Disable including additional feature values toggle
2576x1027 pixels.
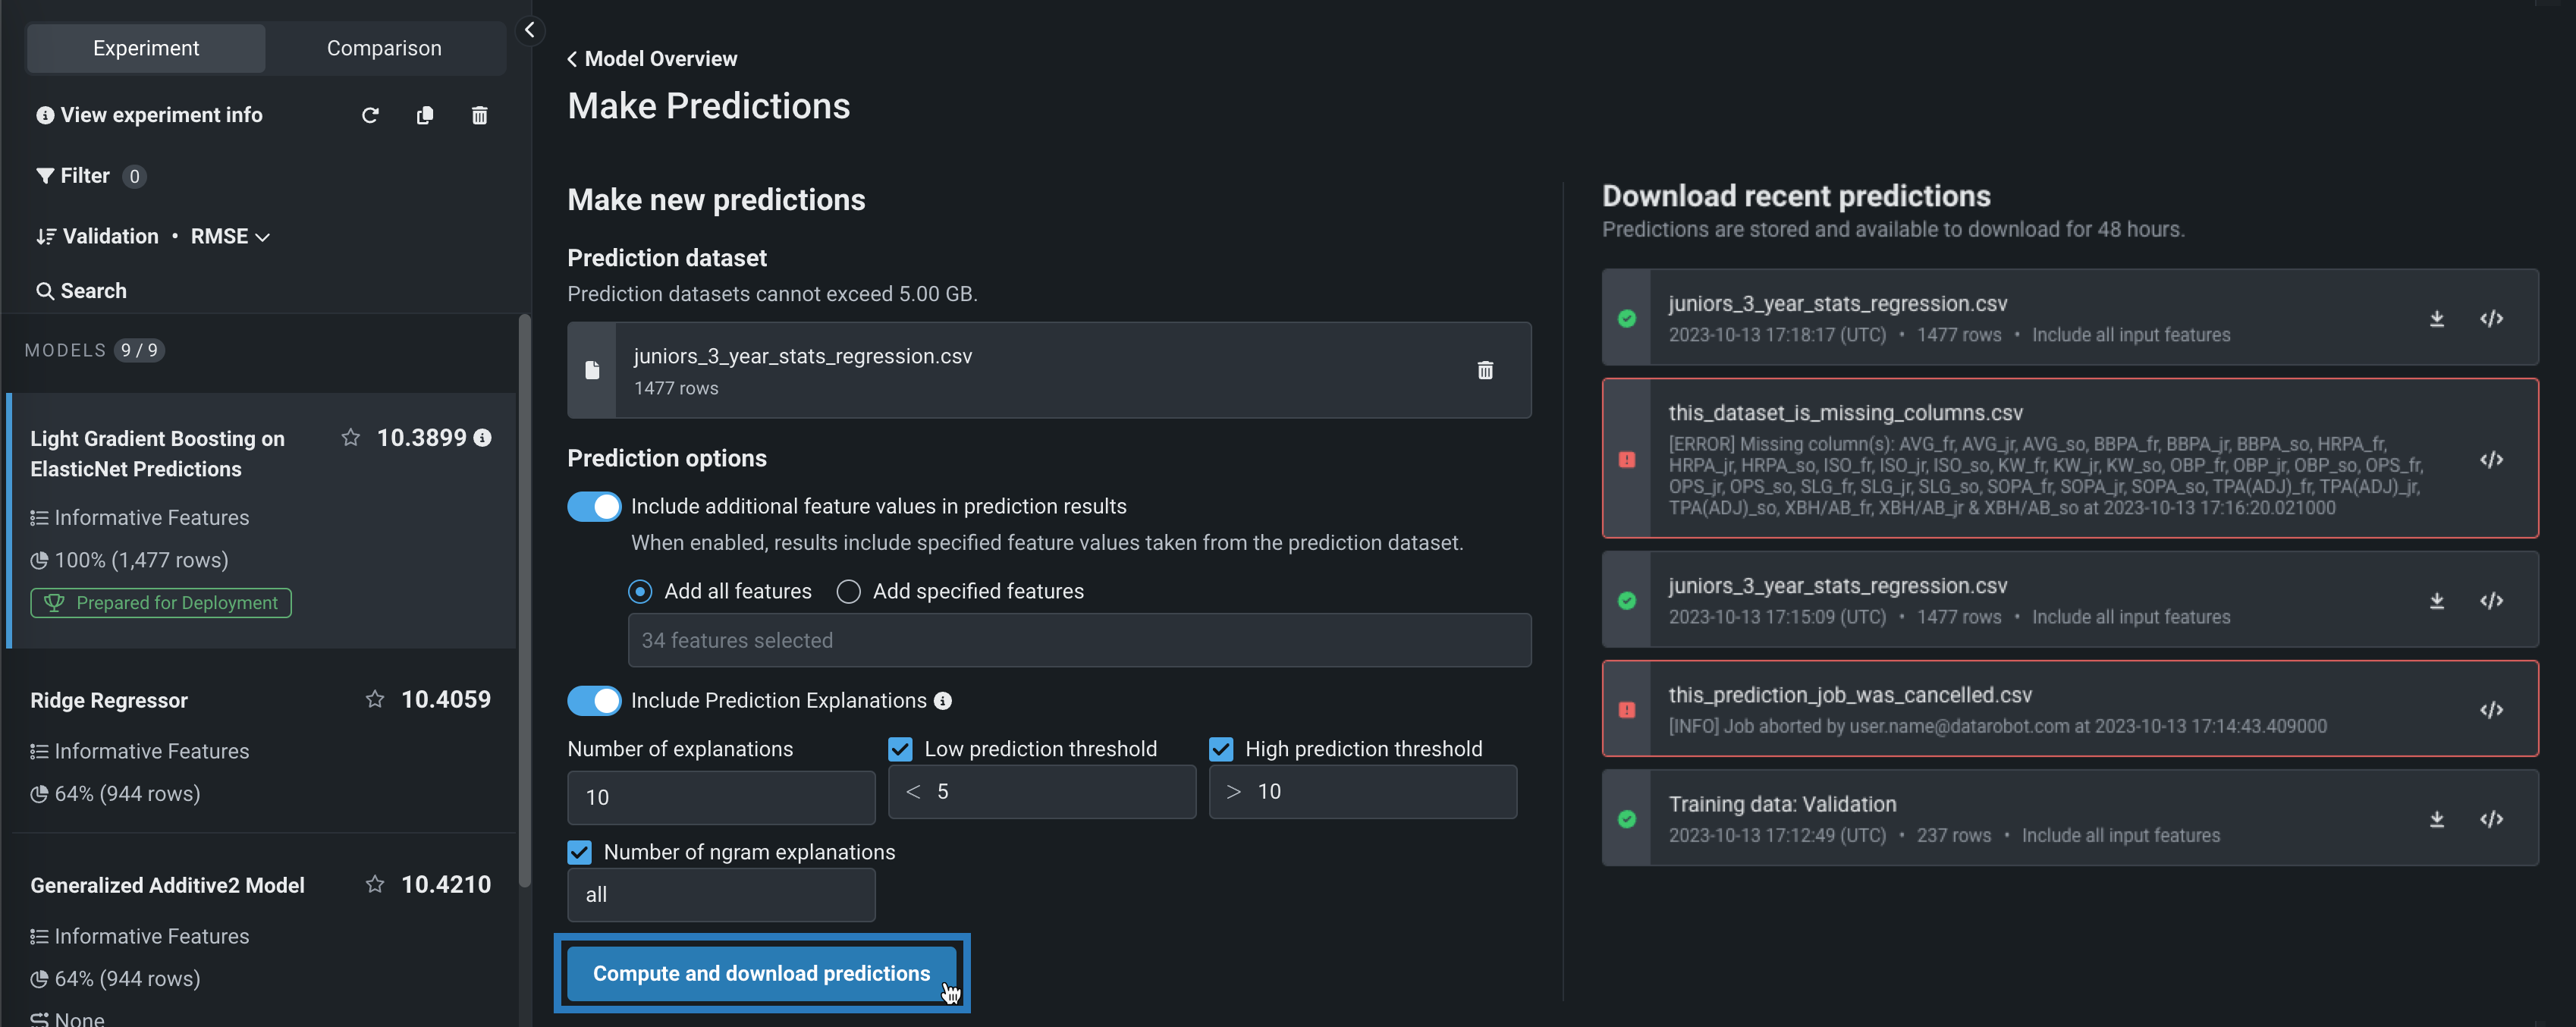(x=594, y=507)
